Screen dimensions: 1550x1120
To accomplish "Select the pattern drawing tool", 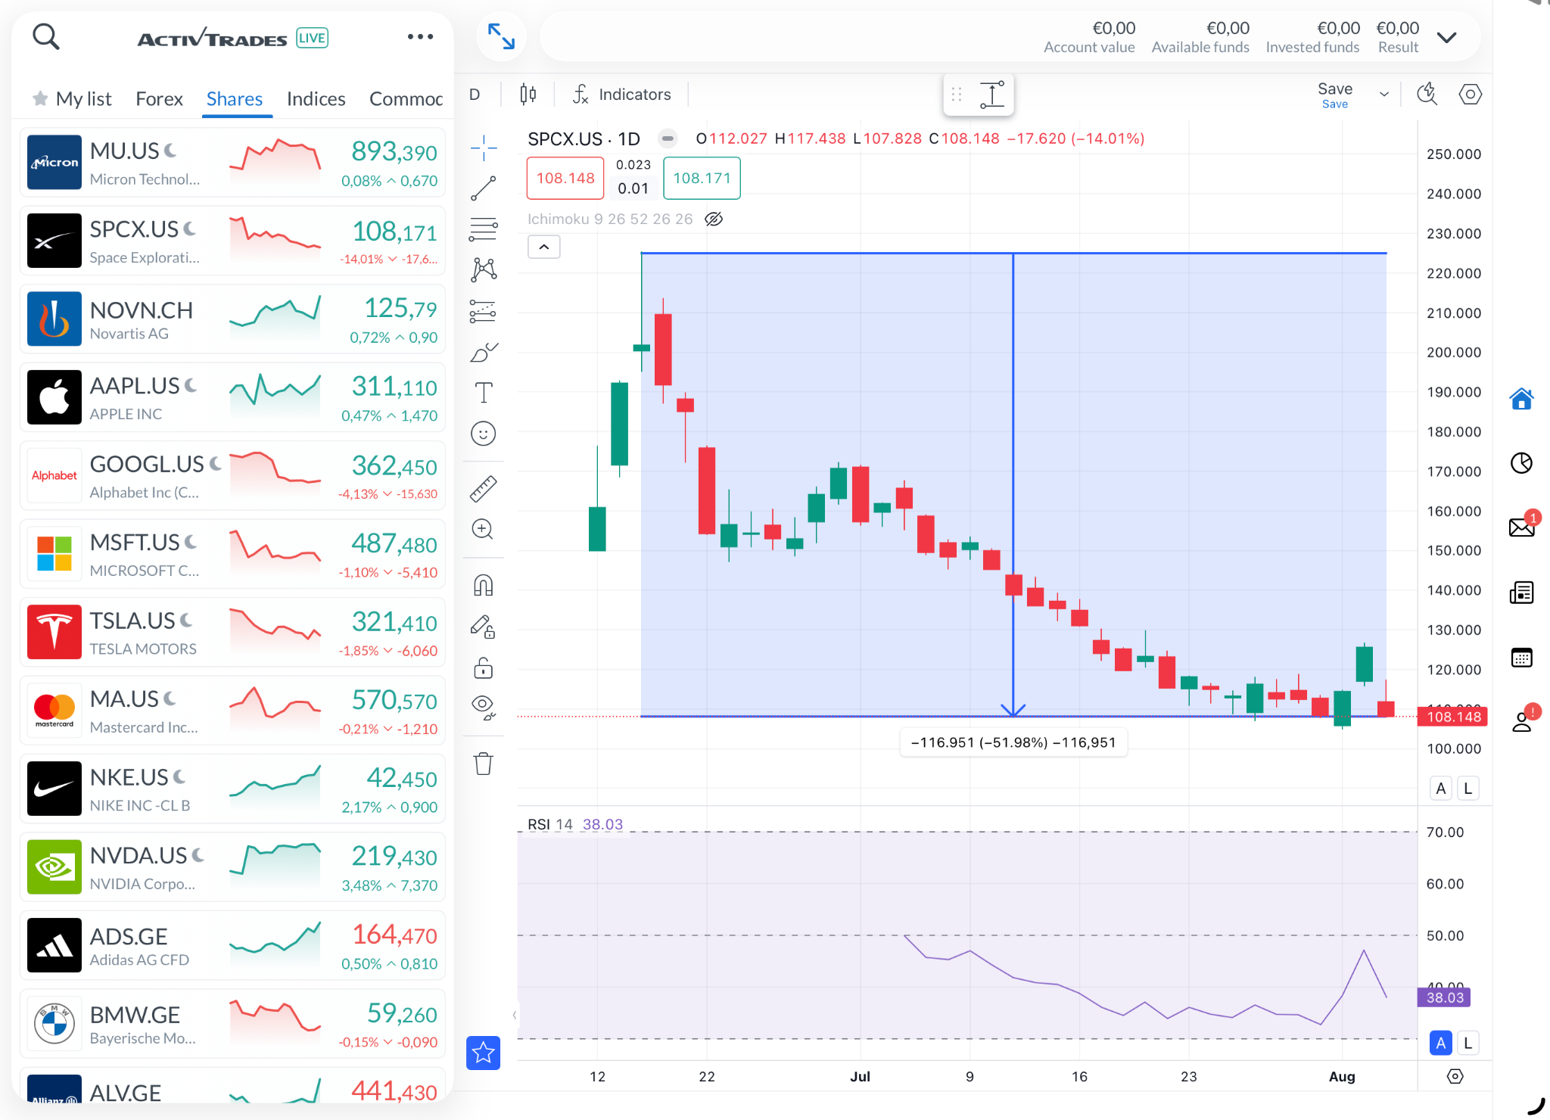I will coord(484,269).
